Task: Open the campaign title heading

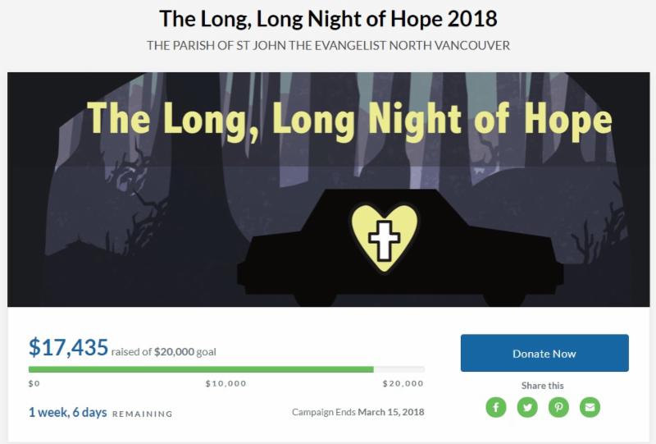Action: [328, 17]
